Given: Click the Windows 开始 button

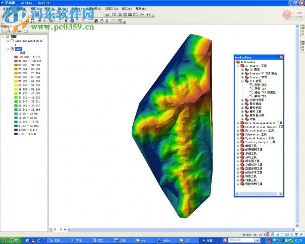Looking at the screenshot, I should coord(10,240).
